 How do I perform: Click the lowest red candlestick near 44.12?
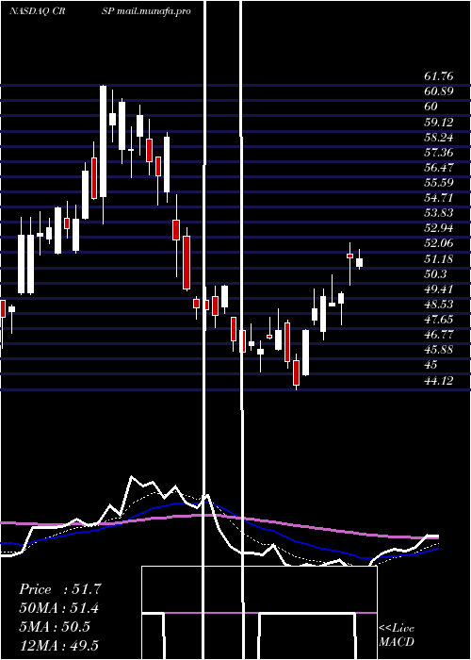[296, 372]
